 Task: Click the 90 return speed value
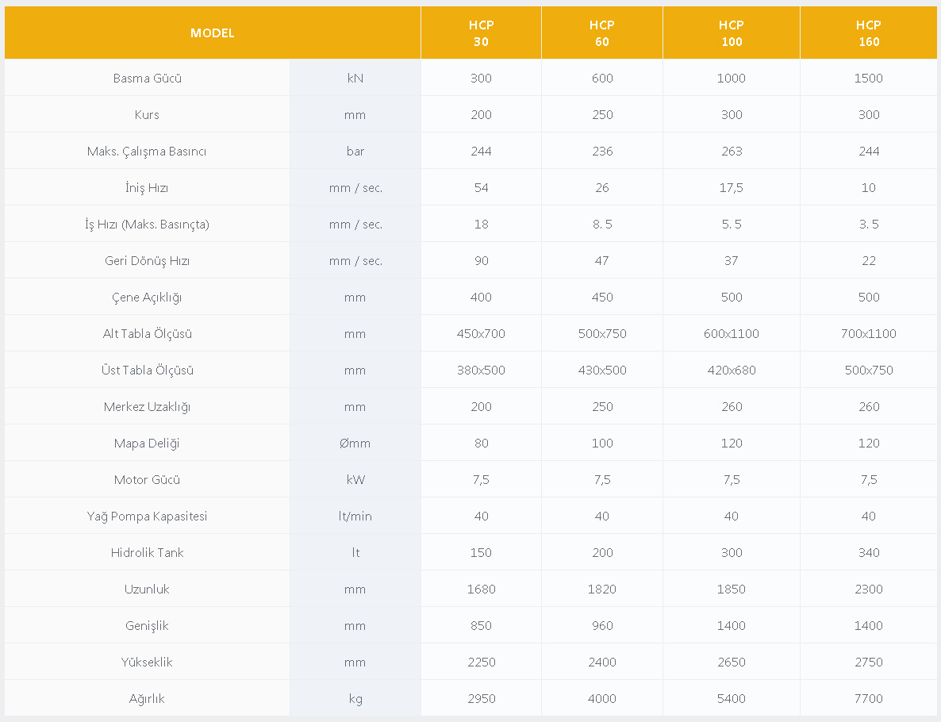[x=482, y=261]
